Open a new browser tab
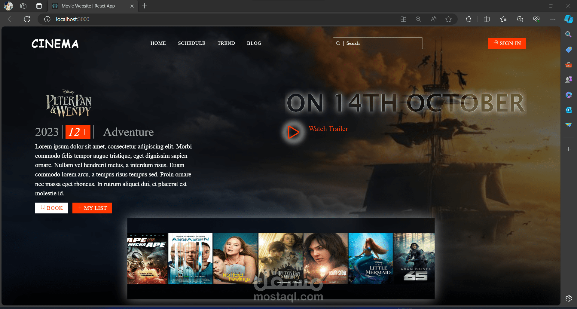This screenshot has height=309, width=577. point(145,6)
